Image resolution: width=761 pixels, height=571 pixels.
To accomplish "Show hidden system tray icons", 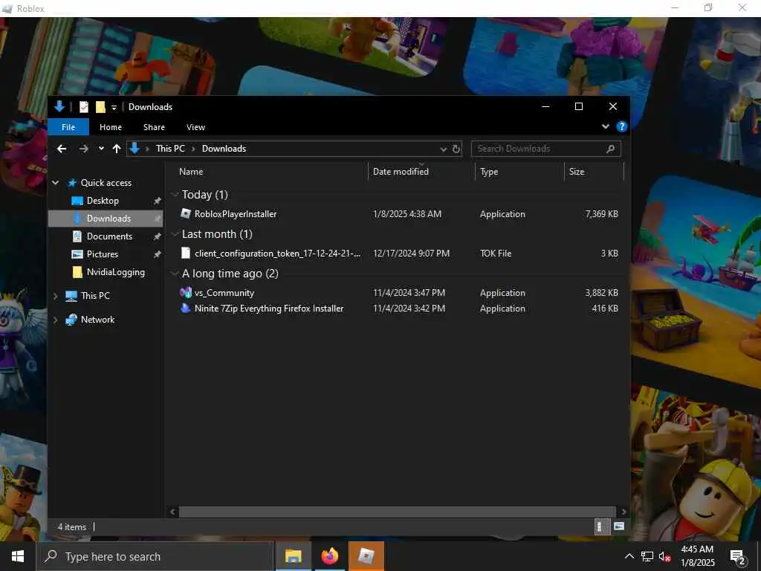I will click(629, 556).
